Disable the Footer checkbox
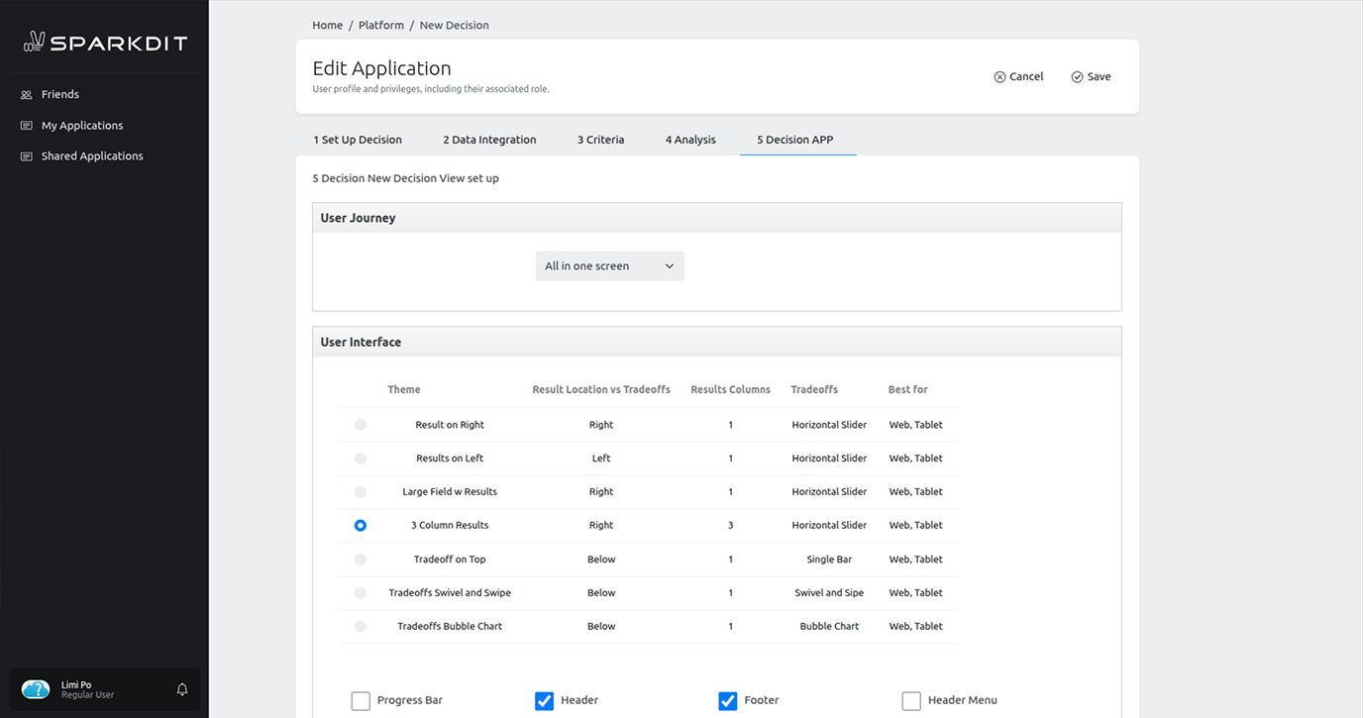The image size is (1363, 718). (728, 700)
